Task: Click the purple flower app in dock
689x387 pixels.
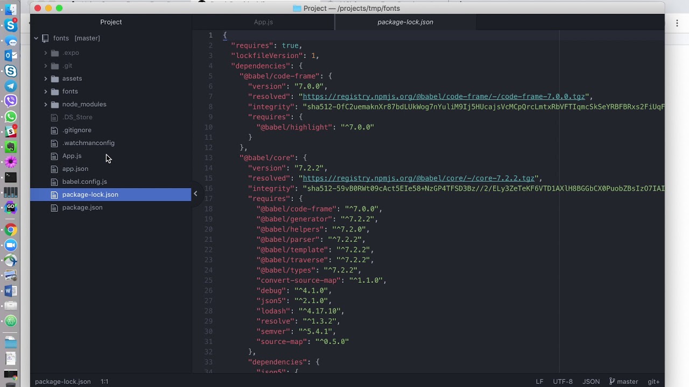Action: pyautogui.click(x=10, y=162)
